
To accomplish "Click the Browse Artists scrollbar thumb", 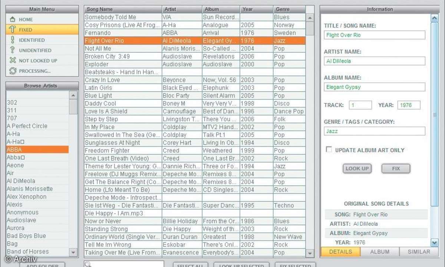I will pos(73,107).
